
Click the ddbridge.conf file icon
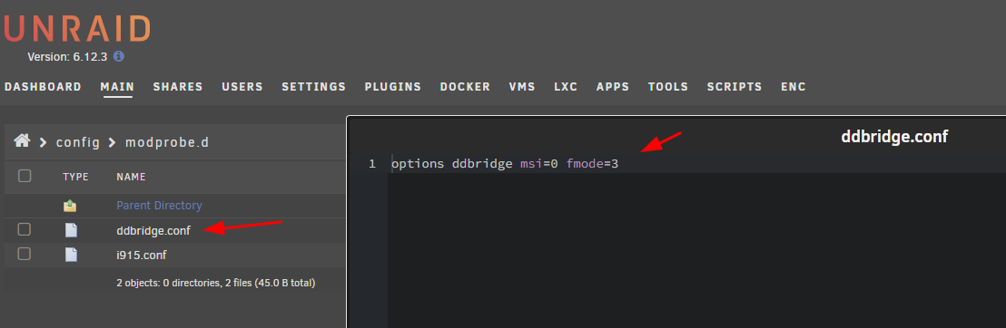71,230
